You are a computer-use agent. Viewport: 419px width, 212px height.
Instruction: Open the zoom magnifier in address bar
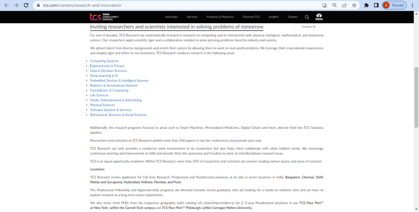tap(335, 5)
